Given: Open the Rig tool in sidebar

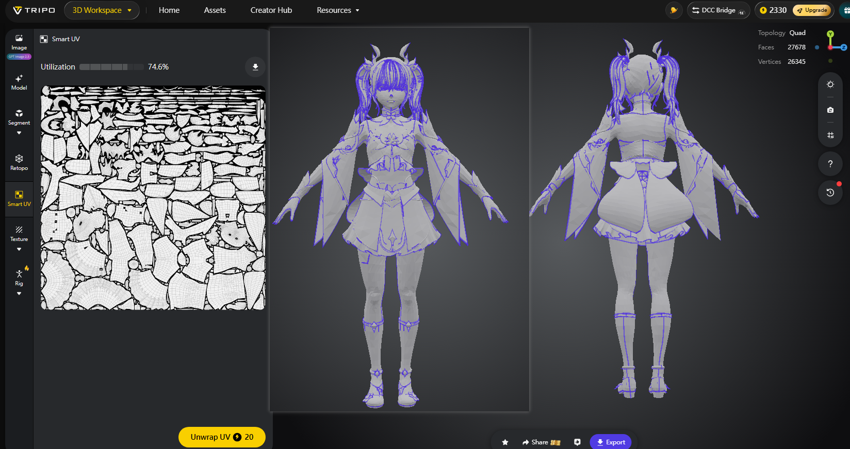Looking at the screenshot, I should point(19,278).
